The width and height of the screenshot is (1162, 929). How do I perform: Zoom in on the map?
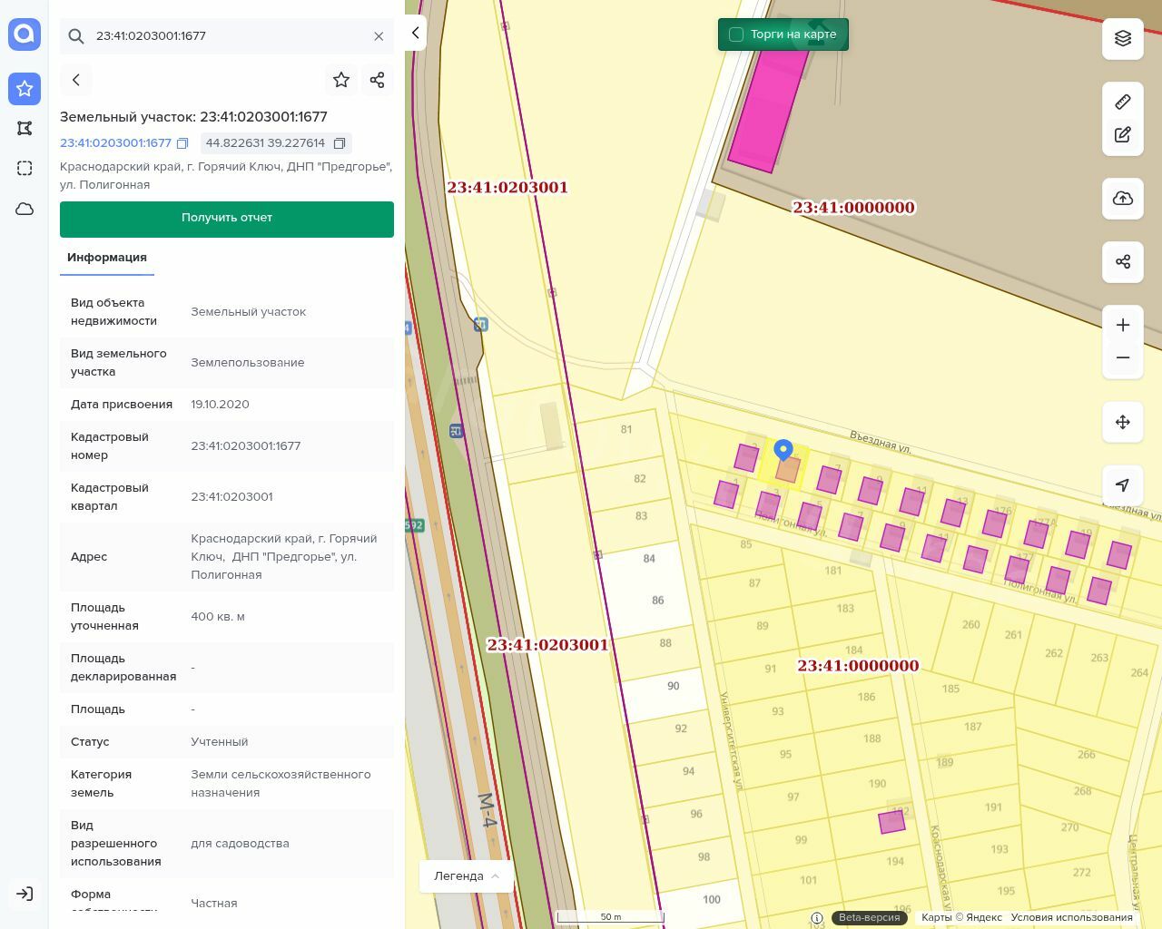click(1123, 325)
